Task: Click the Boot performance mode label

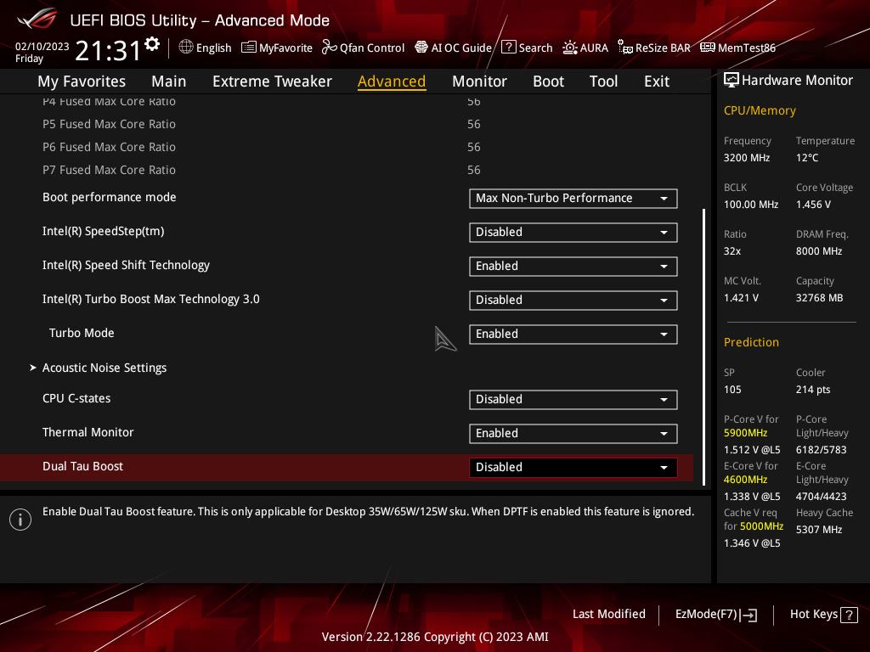Action: (x=110, y=197)
